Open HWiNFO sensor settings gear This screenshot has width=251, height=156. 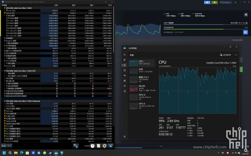(104, 146)
